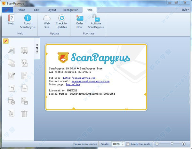The width and height of the screenshot is (192, 149).
Task: Switch to the Home tab
Action: [x=21, y=10]
